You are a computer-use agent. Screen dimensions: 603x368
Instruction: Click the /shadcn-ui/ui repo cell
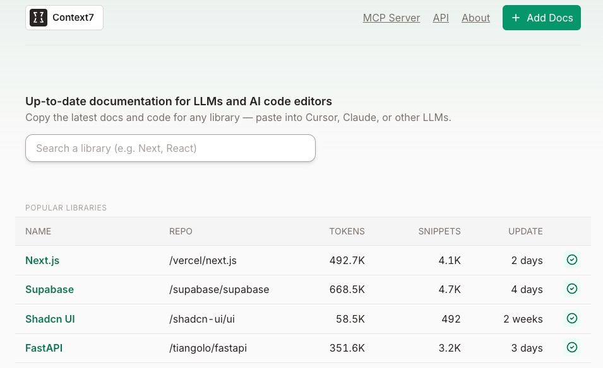coord(202,319)
